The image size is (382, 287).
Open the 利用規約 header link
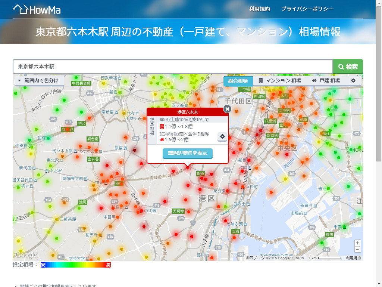(x=260, y=9)
